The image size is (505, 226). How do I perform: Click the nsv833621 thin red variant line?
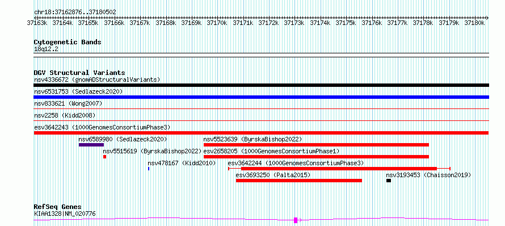[261, 109]
